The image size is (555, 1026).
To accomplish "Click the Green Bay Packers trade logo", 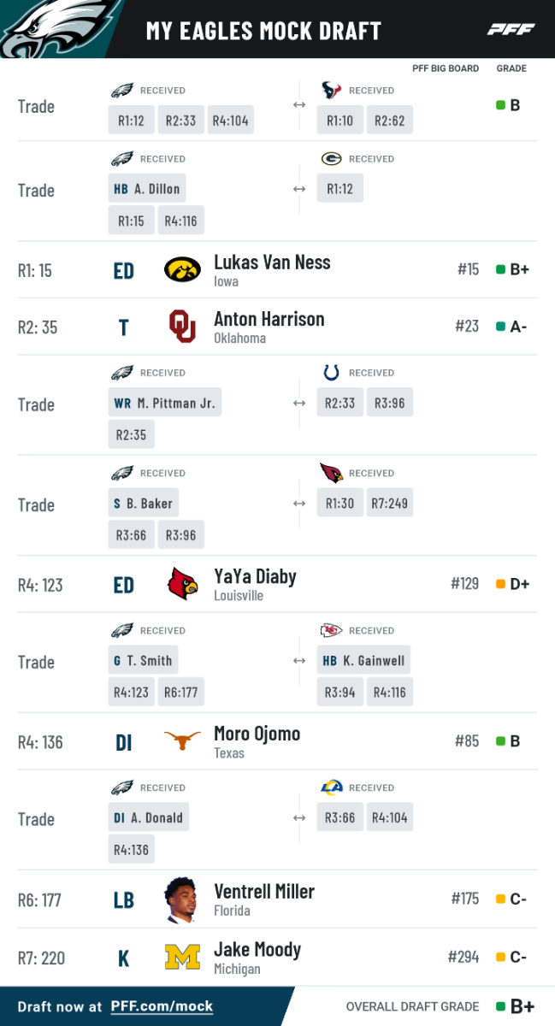I will pyautogui.click(x=331, y=158).
